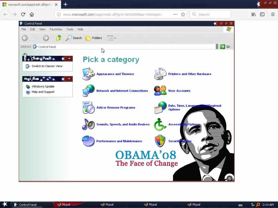Image resolution: width=278 pixels, height=208 pixels.
Task: Click the Add or Remove Programs icon
Action: tap(88, 107)
